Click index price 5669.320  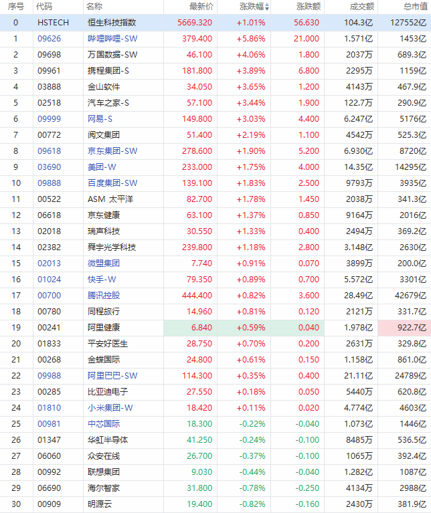[x=195, y=23]
